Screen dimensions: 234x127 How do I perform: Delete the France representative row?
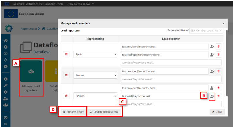tap(66, 75)
